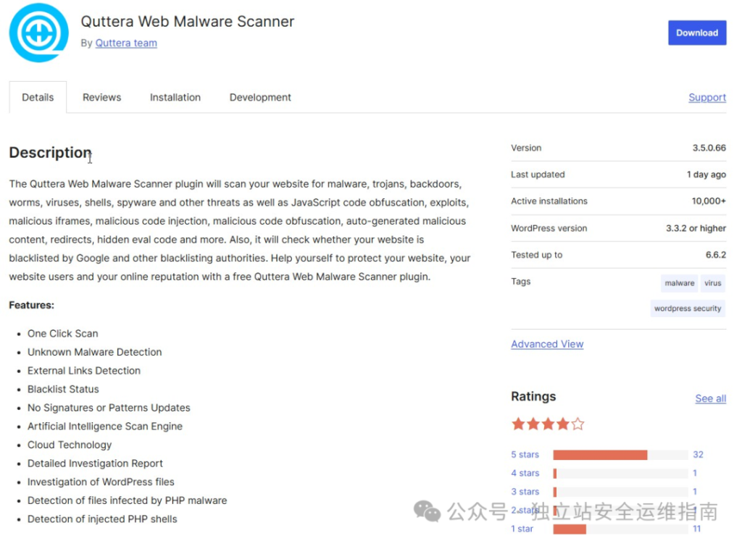This screenshot has height=541, width=742.
Task: Click the Unknown Malware Detection feature item
Action: point(95,352)
